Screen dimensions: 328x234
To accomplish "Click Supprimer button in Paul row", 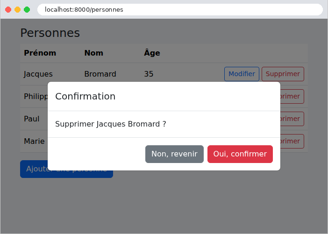I will pos(292,119).
